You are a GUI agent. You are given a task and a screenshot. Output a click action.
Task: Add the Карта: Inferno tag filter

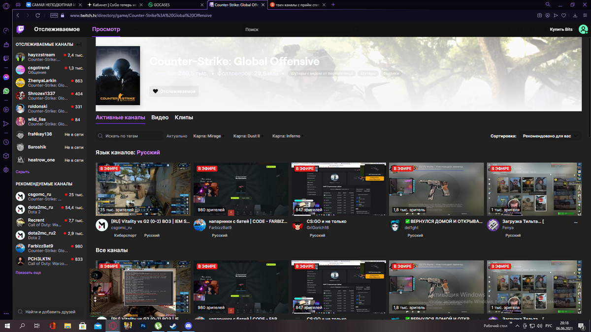[x=288, y=136]
